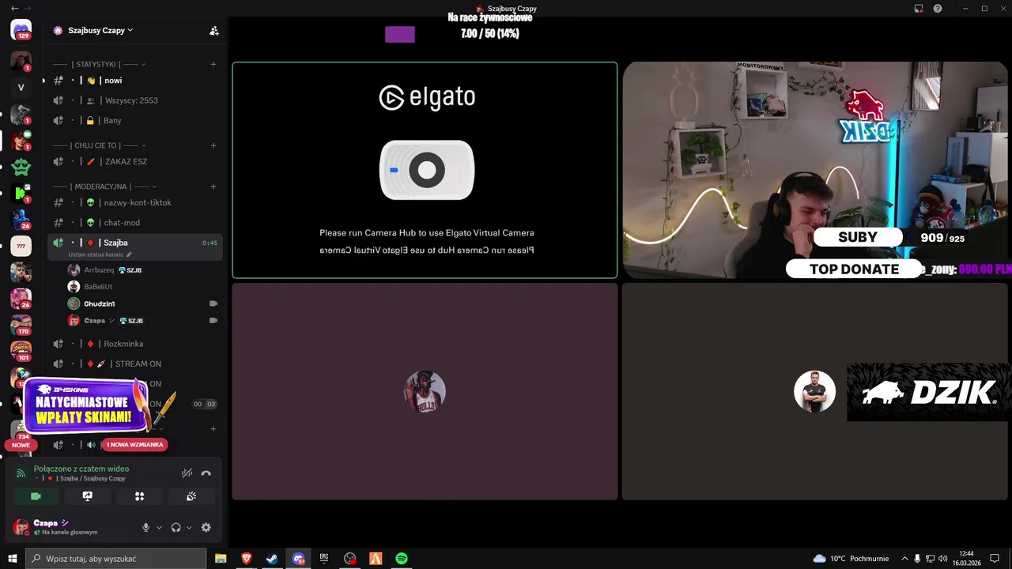Viewport: 1012px width, 569px height.
Task: Open Brave browser from the taskbar
Action: [246, 559]
